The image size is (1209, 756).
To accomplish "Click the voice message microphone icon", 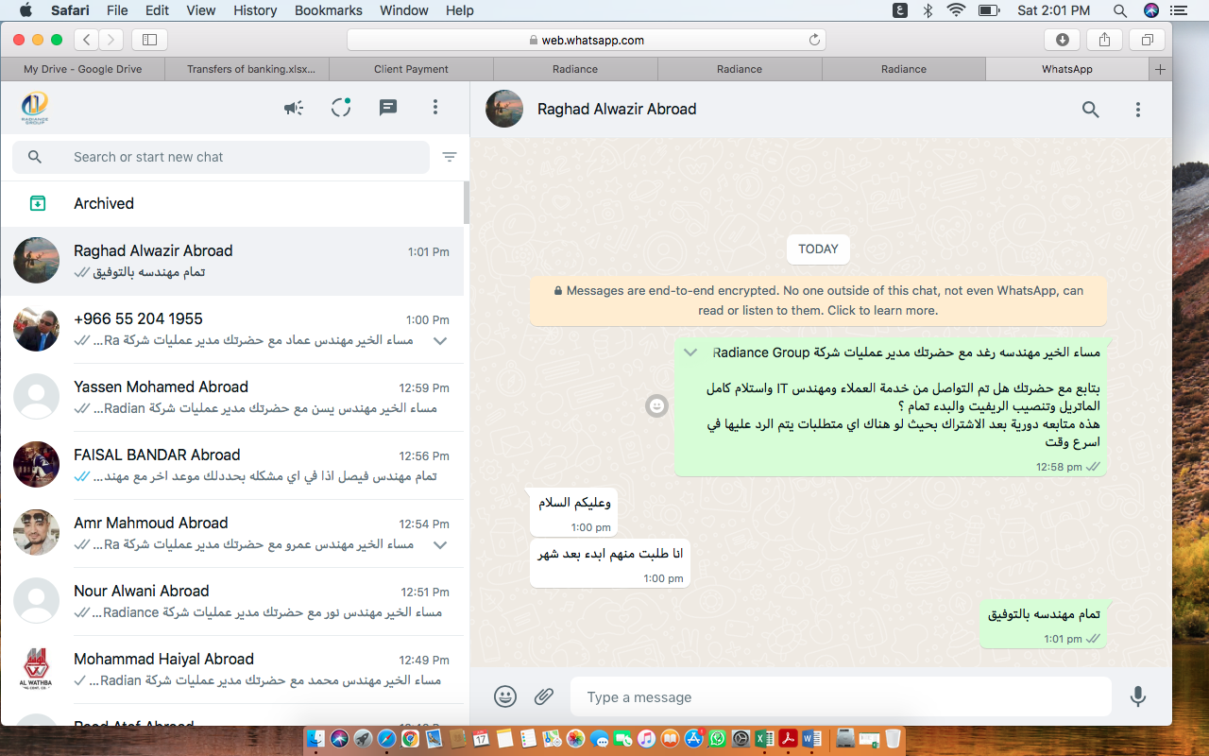I will 1138,697.
